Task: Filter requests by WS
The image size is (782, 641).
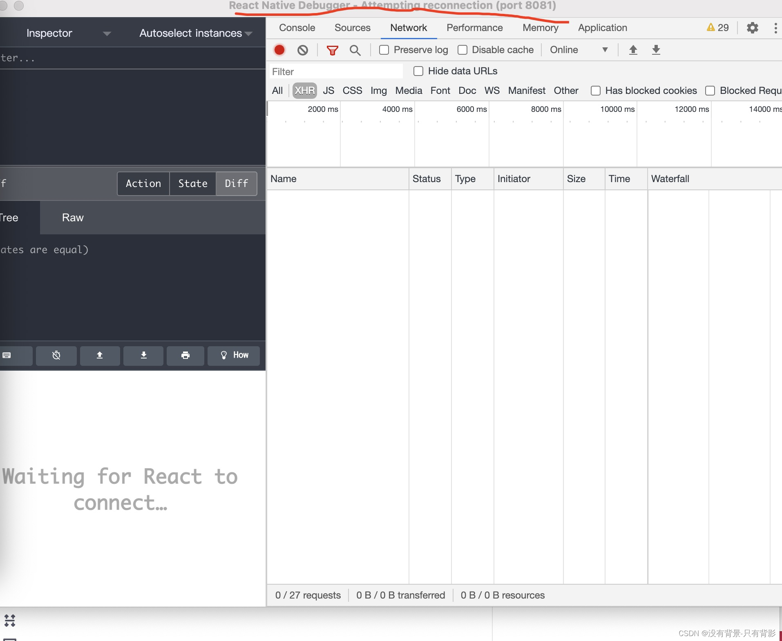Action: pyautogui.click(x=492, y=91)
